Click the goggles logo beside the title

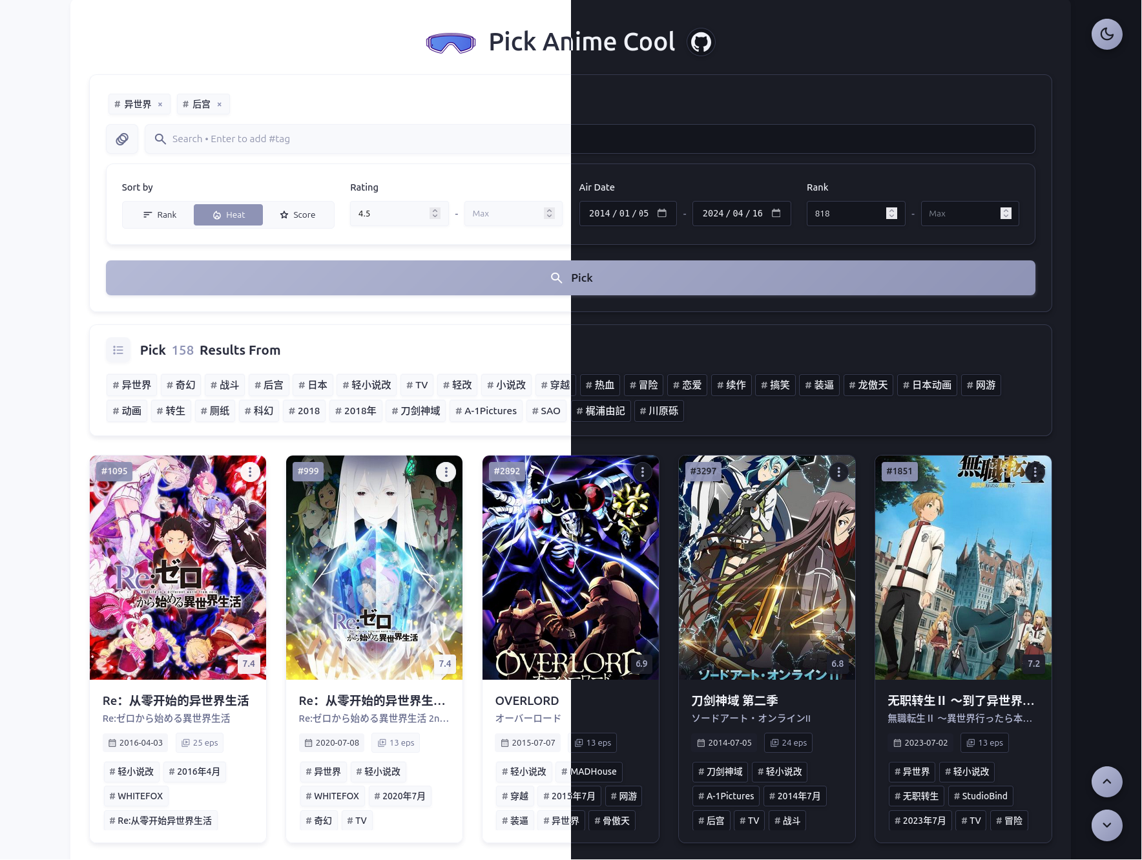[451, 41]
